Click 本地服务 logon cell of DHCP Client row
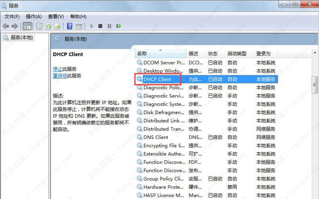Image resolution: width=319 pixels, height=199 pixels. point(266,79)
